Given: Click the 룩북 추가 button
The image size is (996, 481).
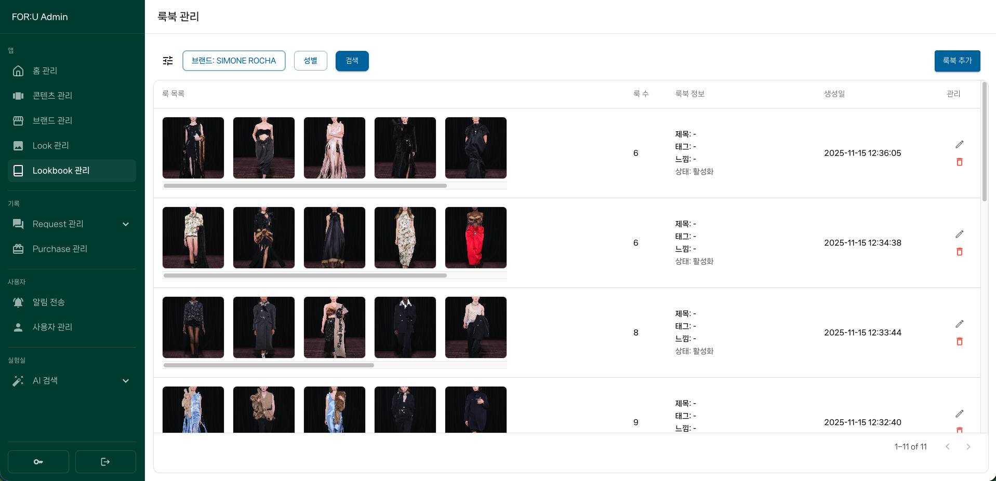Looking at the screenshot, I should 957,61.
